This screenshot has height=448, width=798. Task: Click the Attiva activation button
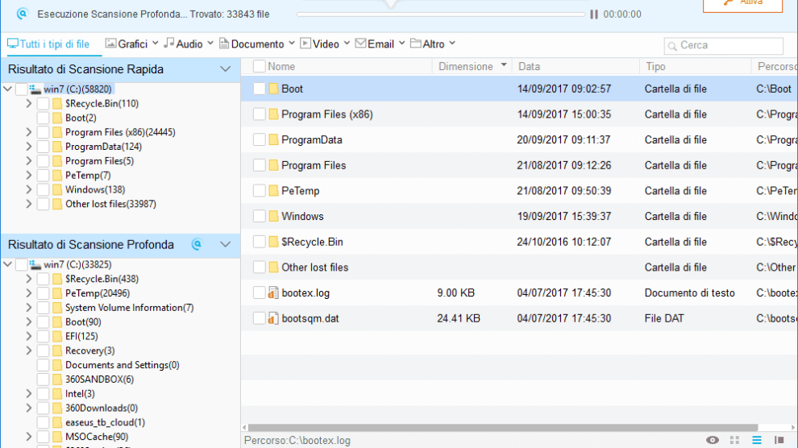[742, 4]
